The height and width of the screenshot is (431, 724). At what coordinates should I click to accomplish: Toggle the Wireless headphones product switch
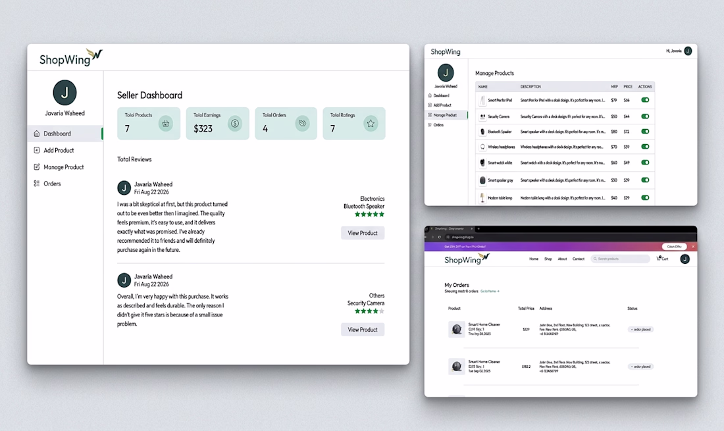[645, 147]
